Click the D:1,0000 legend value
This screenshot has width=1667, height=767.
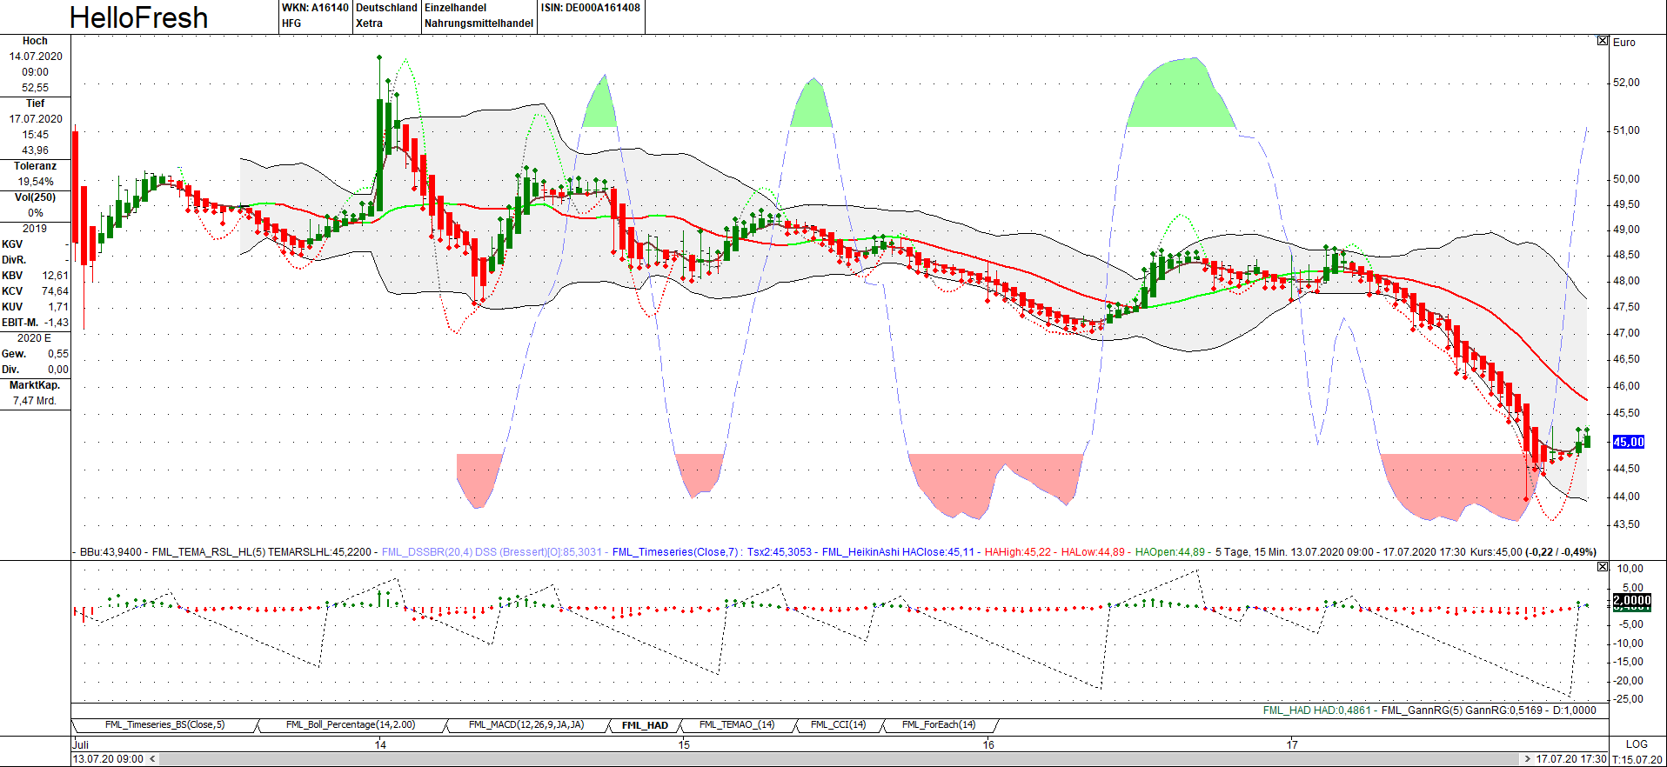1575,710
